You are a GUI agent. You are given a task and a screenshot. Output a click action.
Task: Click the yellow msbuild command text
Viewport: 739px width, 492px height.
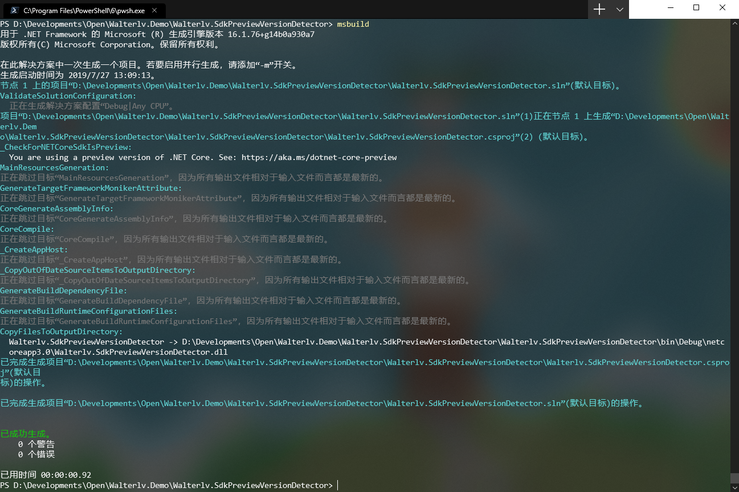[x=353, y=24]
